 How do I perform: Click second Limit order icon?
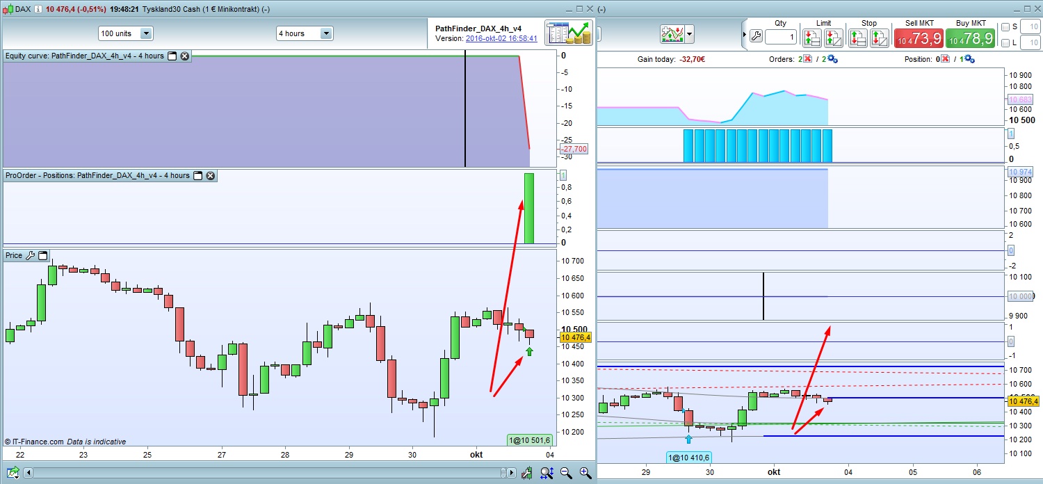(833, 38)
